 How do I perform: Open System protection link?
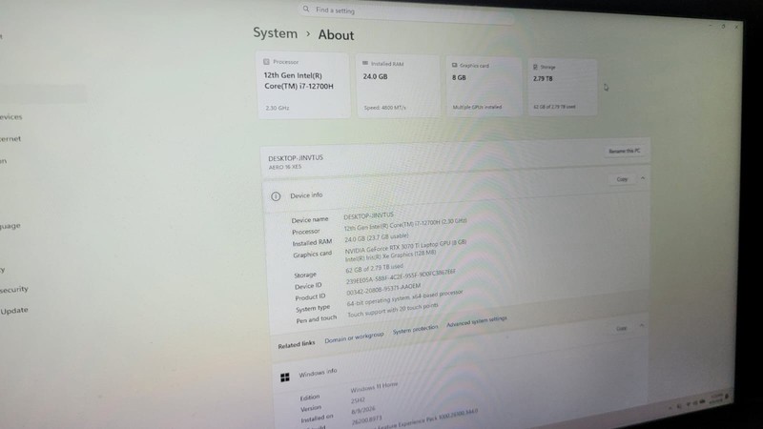coord(415,329)
